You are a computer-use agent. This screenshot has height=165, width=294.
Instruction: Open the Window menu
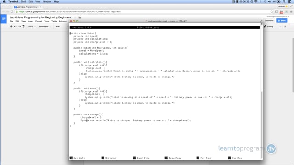(47, 2)
